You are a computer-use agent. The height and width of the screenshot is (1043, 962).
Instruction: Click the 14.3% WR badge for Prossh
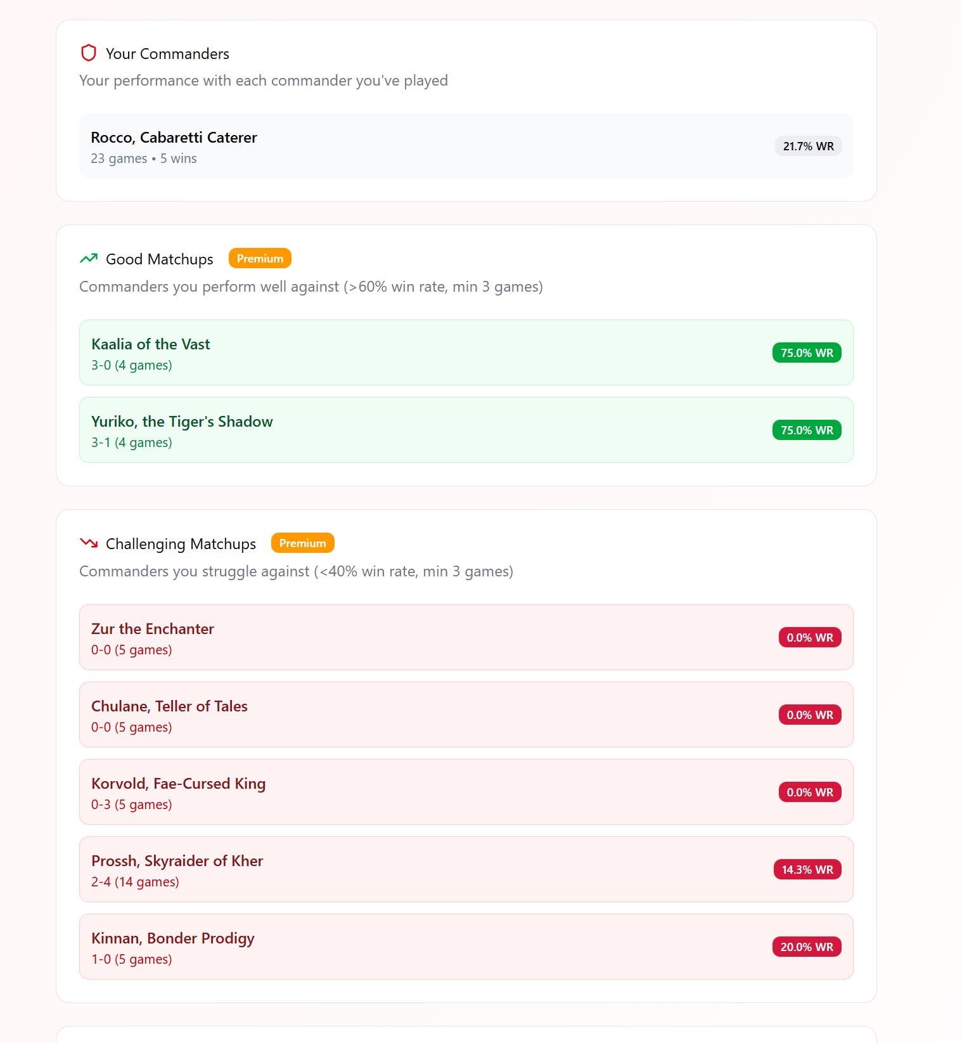pyautogui.click(x=807, y=870)
